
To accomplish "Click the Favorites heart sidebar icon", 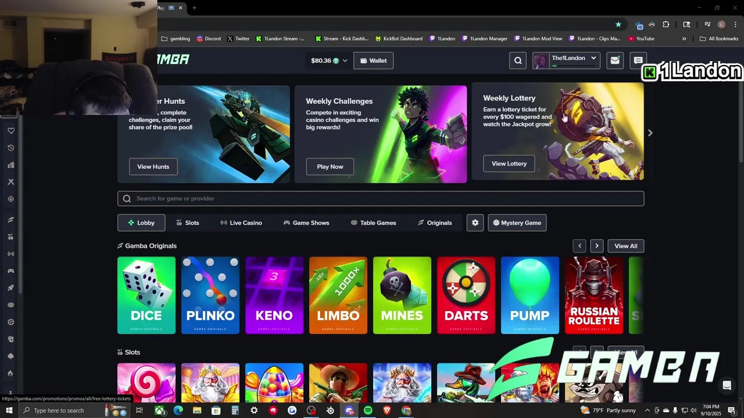I will point(10,131).
